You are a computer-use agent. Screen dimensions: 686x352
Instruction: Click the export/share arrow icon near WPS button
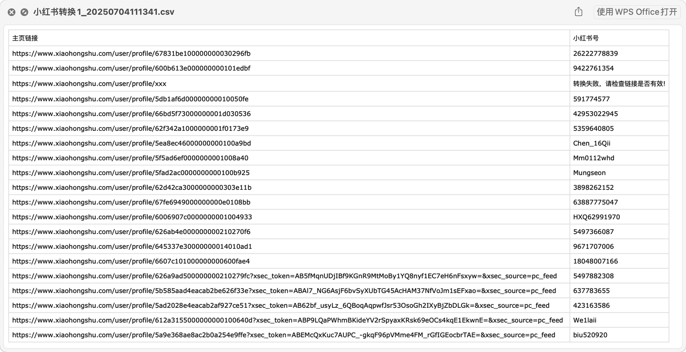point(578,11)
